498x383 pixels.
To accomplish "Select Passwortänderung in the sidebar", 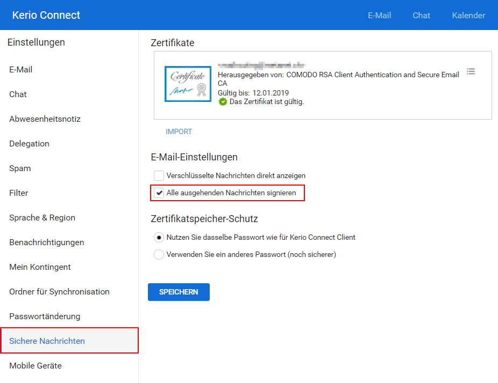I will point(45,316).
